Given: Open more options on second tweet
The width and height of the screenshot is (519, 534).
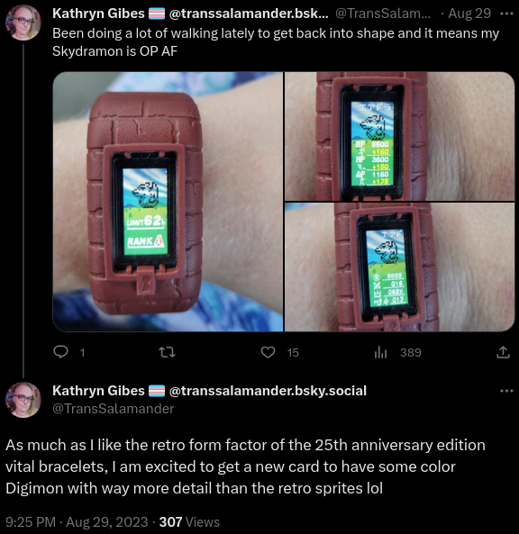Looking at the screenshot, I should [x=506, y=391].
